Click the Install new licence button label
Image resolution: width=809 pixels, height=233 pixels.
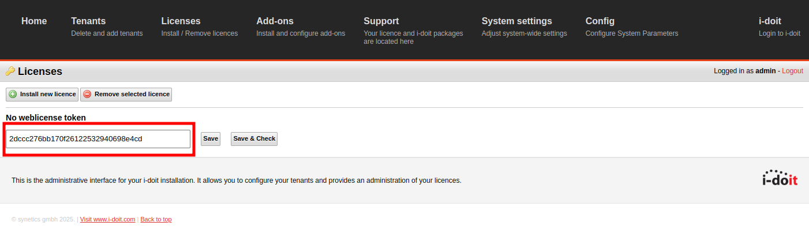click(48, 94)
